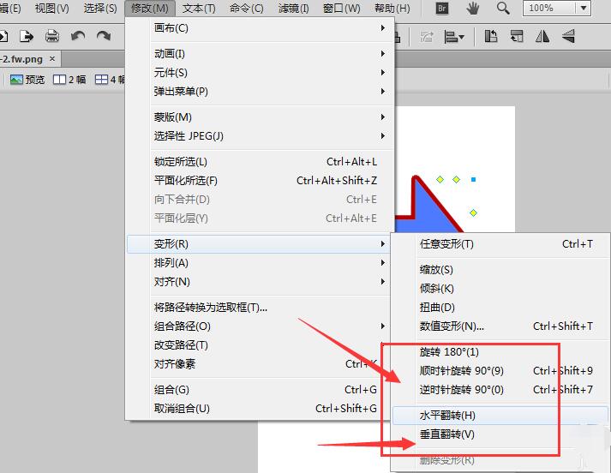Click the greyed ungroup toolbar icon

click(427, 37)
